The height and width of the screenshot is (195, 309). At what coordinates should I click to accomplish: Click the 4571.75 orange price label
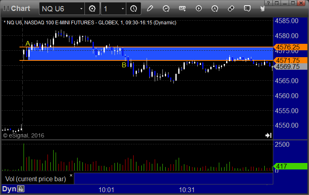[290, 60]
